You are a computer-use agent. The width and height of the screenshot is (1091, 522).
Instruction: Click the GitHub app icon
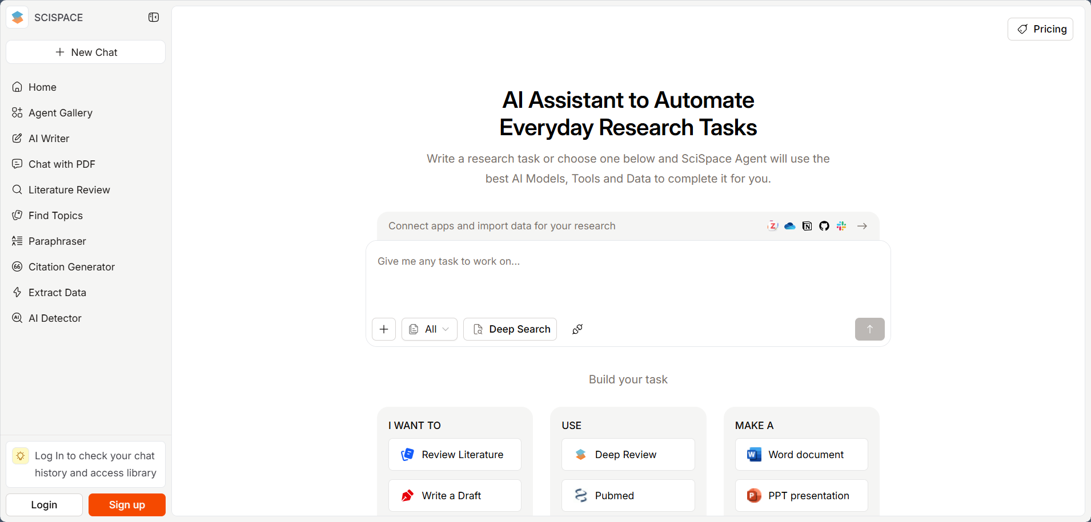coord(824,226)
